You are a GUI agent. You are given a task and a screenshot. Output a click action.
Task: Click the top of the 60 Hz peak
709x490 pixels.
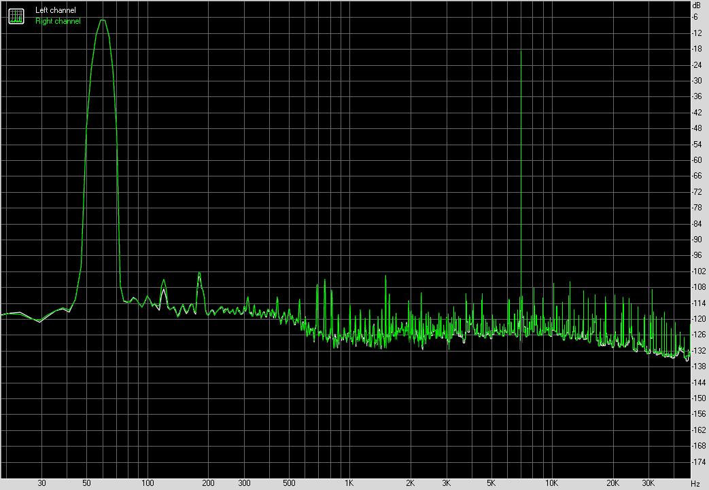tap(103, 20)
